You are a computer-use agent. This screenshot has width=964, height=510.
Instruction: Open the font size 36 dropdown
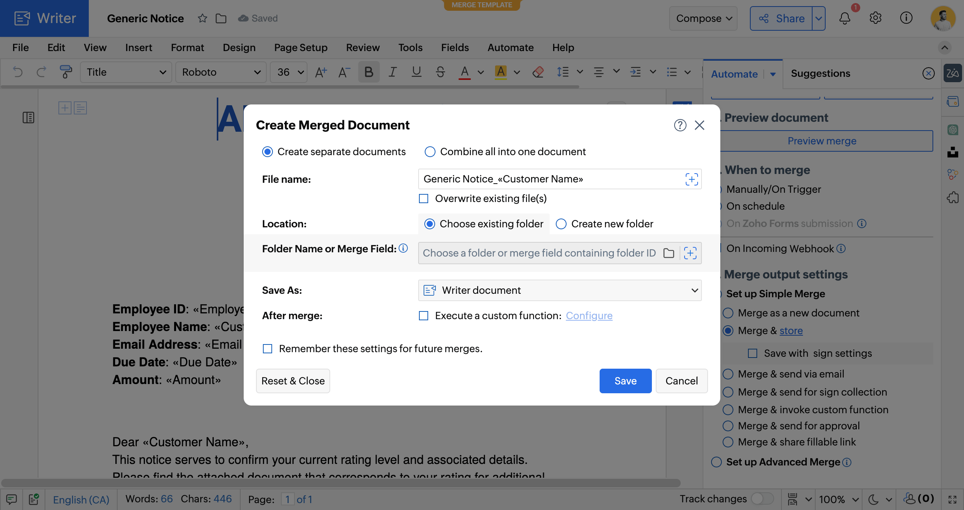pyautogui.click(x=289, y=72)
